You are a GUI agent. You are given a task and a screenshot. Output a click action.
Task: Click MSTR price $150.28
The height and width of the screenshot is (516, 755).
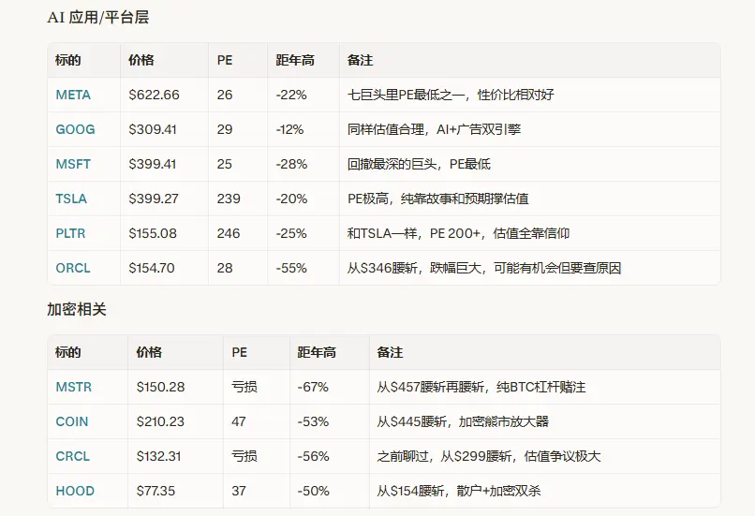(160, 387)
